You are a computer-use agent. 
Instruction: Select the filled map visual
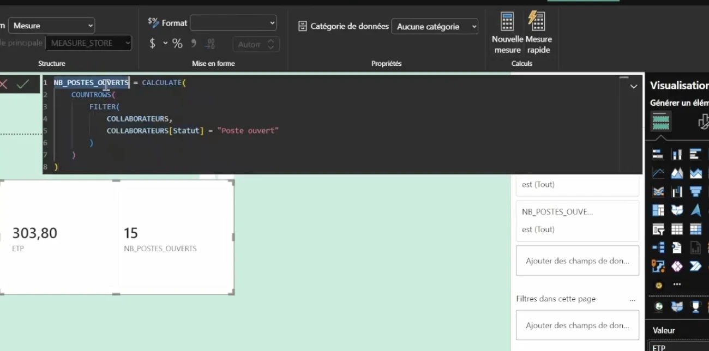click(677, 210)
